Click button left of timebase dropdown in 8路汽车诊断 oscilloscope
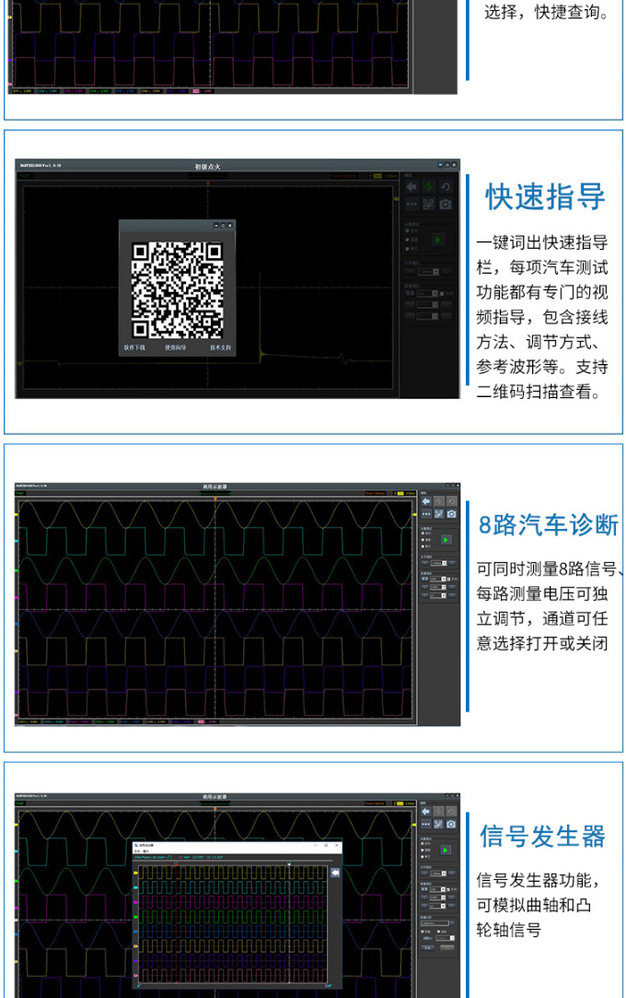The image size is (626, 998). 424,563
